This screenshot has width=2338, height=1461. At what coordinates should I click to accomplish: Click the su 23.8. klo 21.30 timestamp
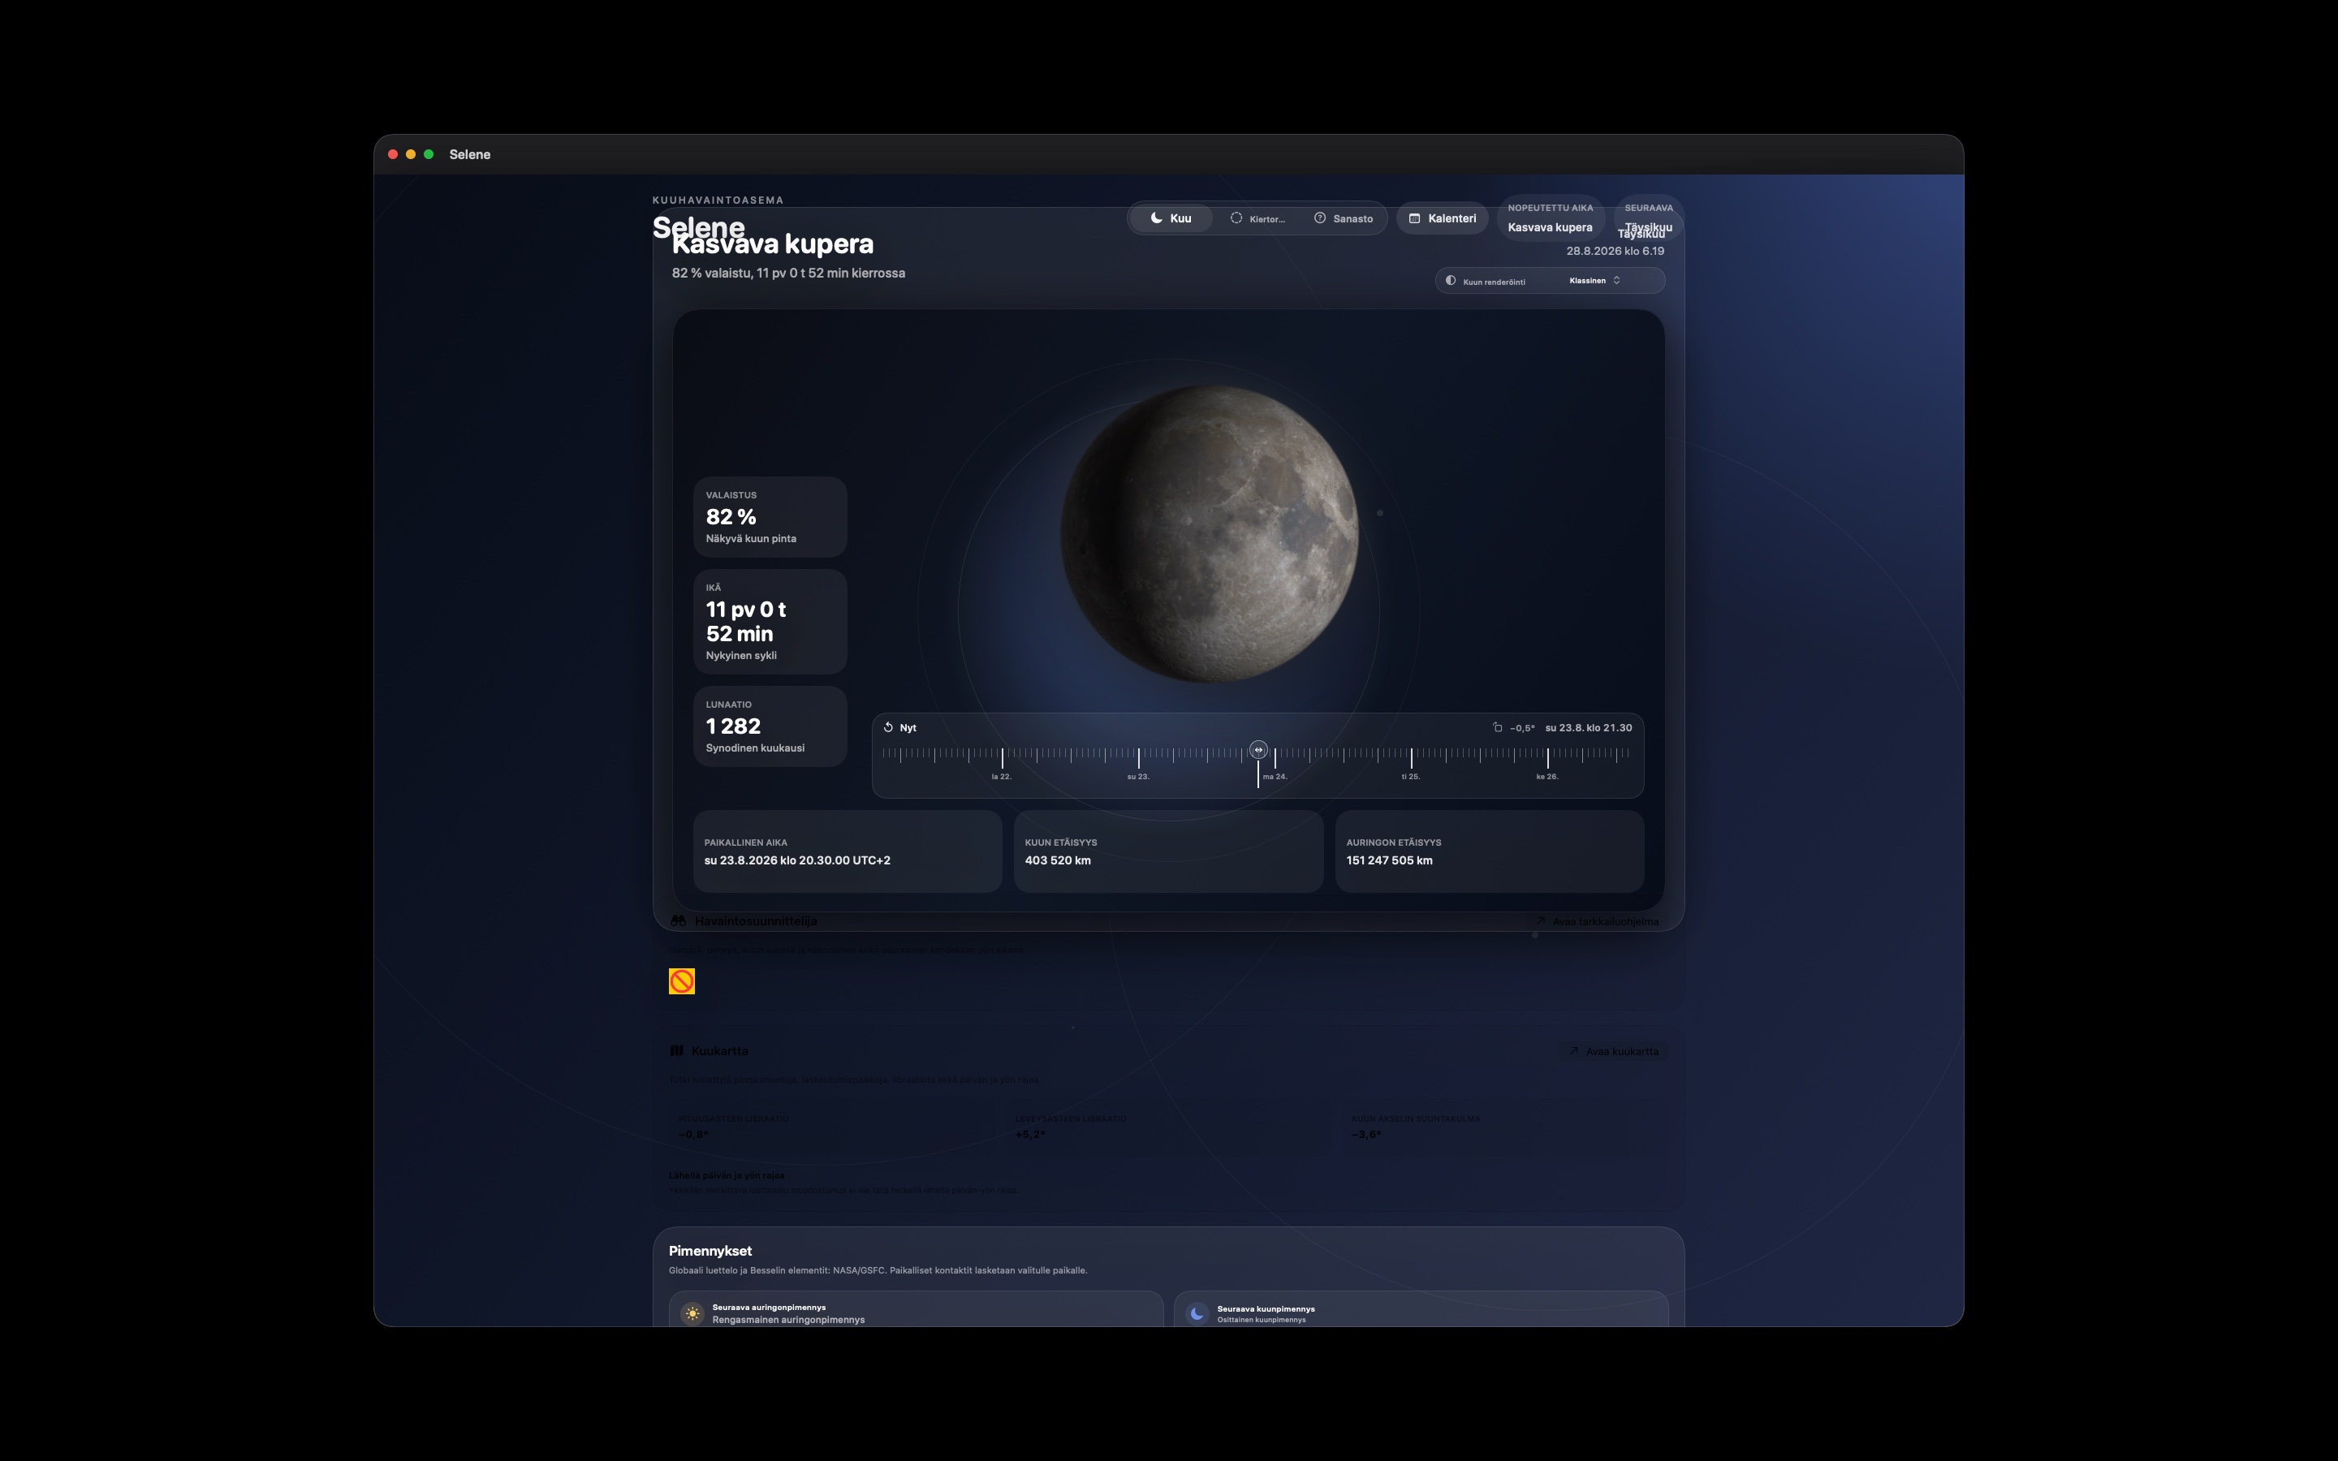[x=1588, y=729]
